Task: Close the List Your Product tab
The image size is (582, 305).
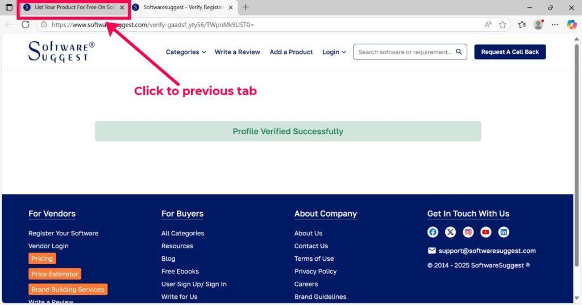Action: pyautogui.click(x=122, y=7)
